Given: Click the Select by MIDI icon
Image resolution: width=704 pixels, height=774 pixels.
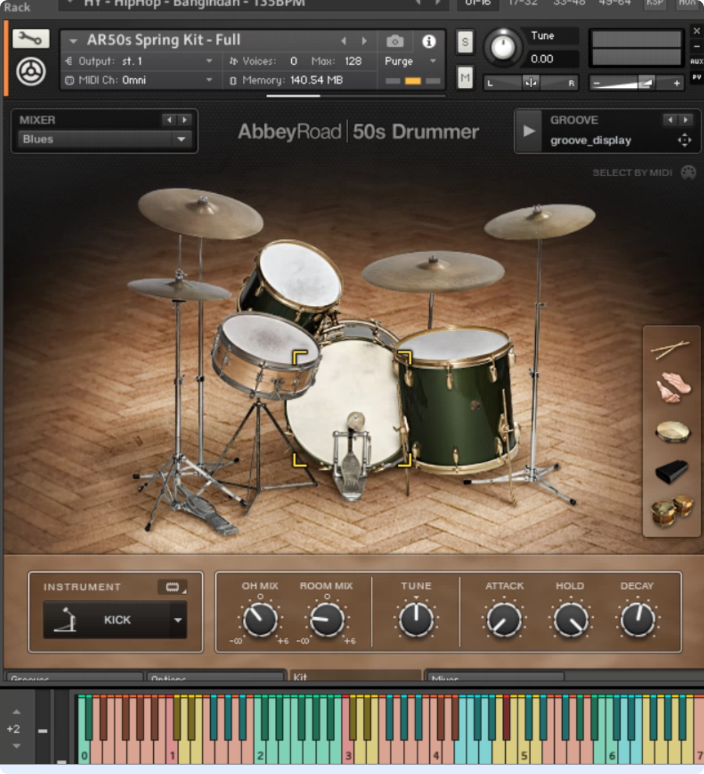Looking at the screenshot, I should click(x=688, y=172).
